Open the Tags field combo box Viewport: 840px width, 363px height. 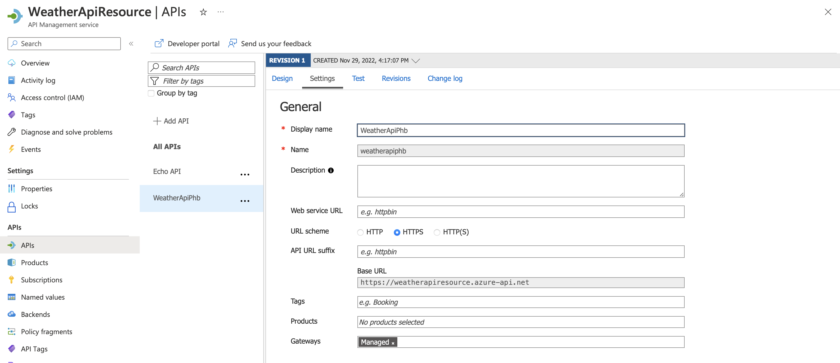[520, 302]
